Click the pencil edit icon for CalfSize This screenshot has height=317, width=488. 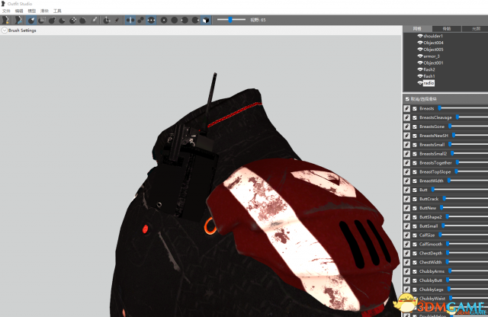click(x=406, y=235)
